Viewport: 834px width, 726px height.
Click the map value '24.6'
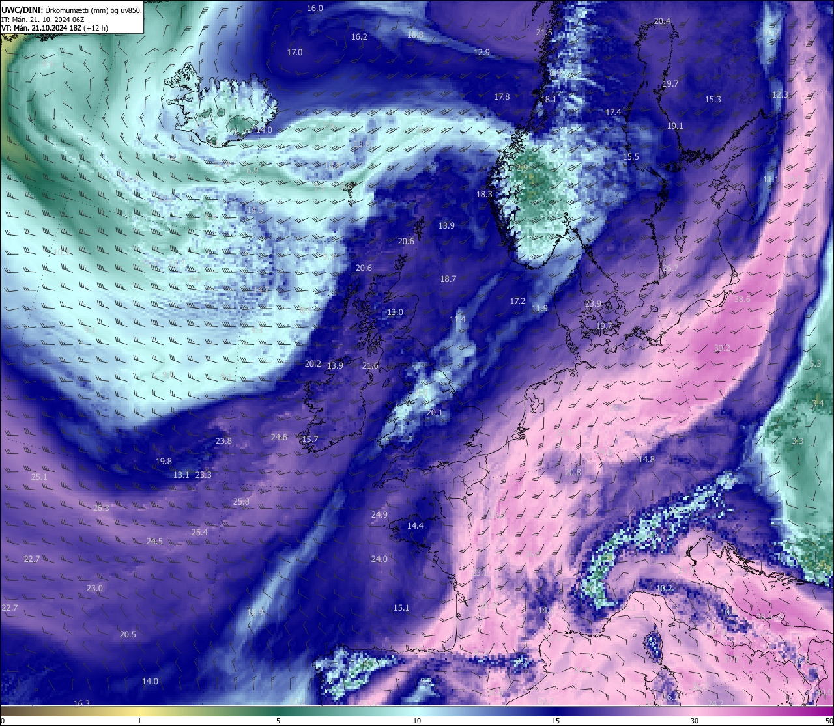[x=279, y=437]
